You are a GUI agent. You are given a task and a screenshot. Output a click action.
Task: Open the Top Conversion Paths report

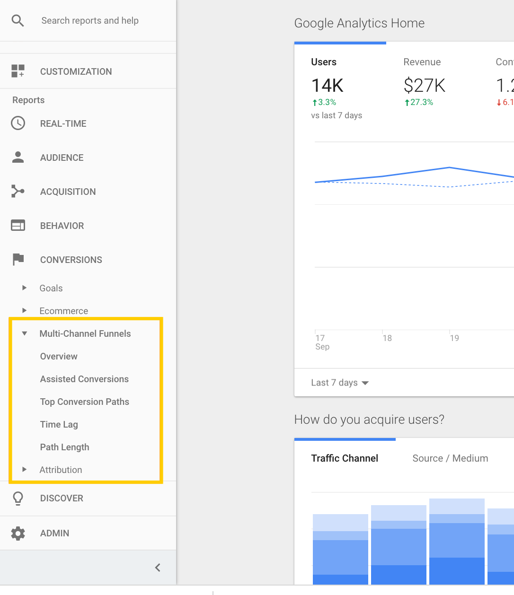click(85, 402)
